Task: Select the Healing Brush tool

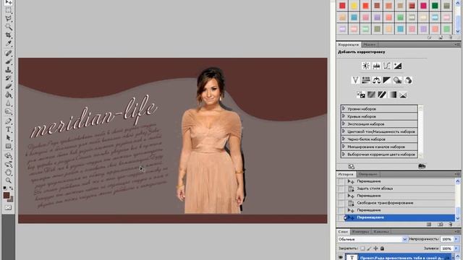Action: (x=8, y=53)
